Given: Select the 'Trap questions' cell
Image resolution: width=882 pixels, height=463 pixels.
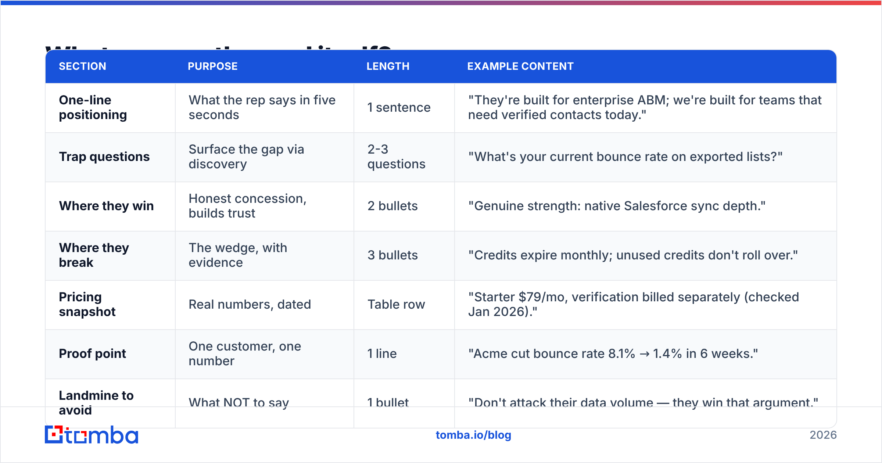Looking at the screenshot, I should coord(110,157).
